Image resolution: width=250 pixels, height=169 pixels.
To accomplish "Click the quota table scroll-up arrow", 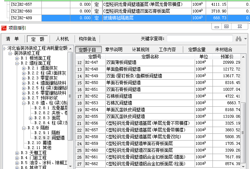I will point(243,57).
